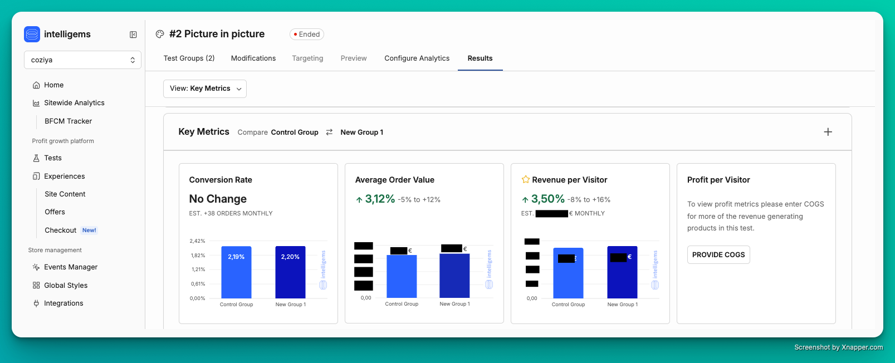Collapse the sidebar using panel icon
895x363 pixels.
pyautogui.click(x=133, y=35)
